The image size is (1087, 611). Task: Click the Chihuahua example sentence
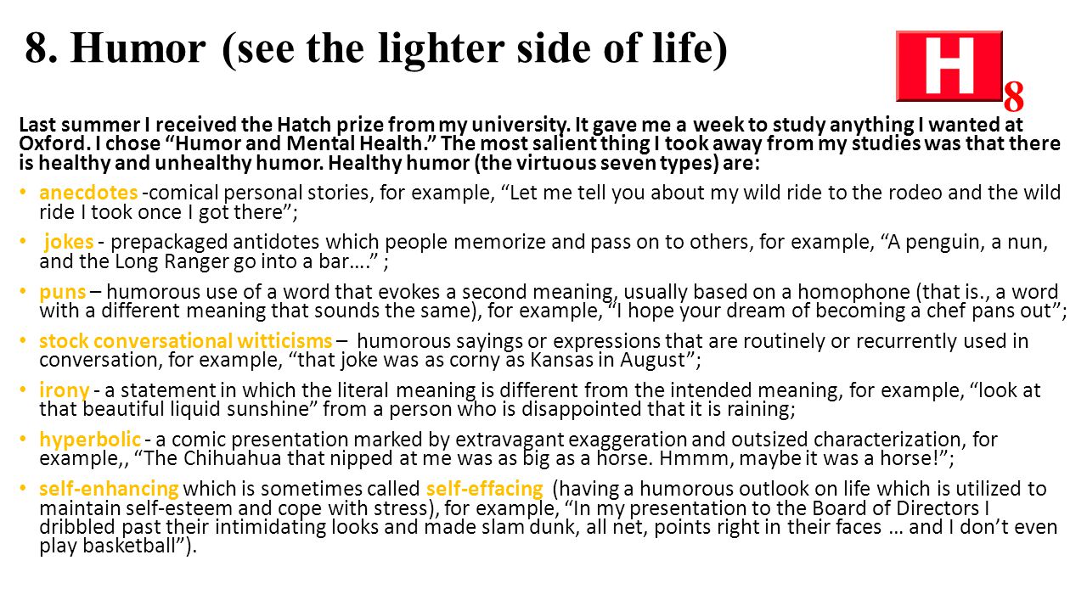pyautogui.click(x=546, y=458)
